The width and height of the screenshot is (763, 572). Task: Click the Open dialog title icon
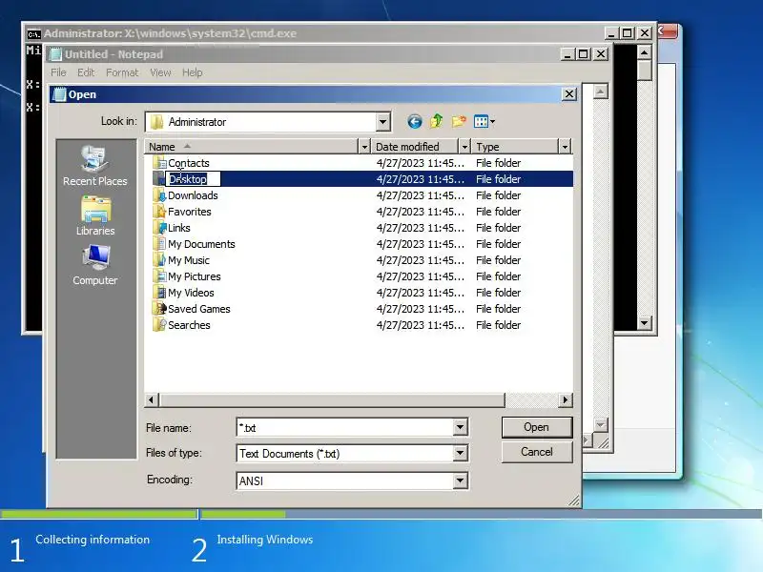tap(59, 94)
